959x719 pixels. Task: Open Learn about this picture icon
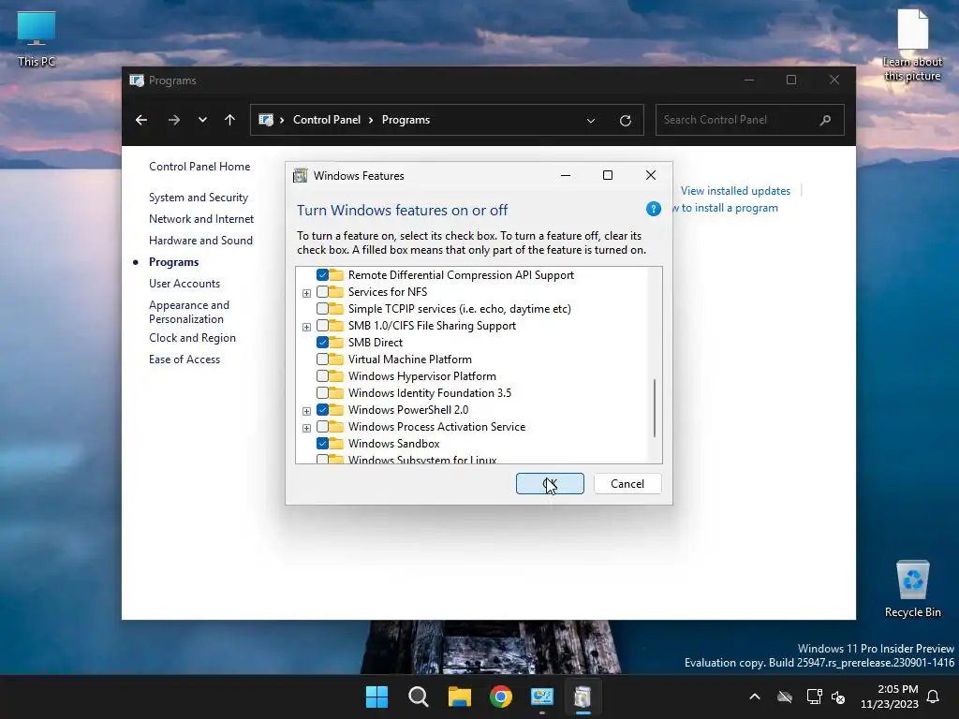tap(912, 46)
